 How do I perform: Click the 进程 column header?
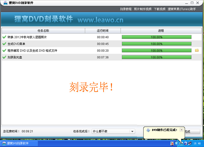pyautogui.click(x=161, y=31)
